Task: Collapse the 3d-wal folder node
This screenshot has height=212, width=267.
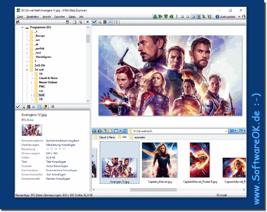Action: click(27, 70)
